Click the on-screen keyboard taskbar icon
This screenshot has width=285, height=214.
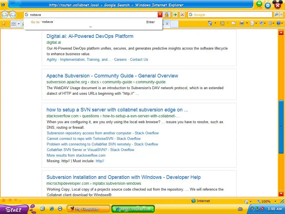[240, 209]
